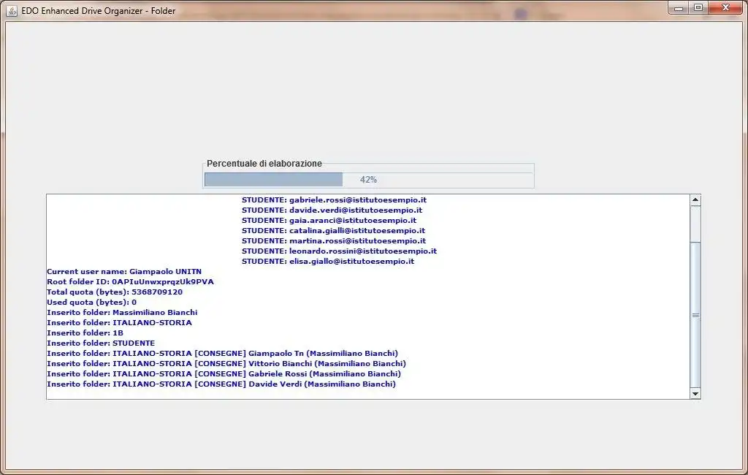The image size is (748, 475).
Task: Click the Java coffee cup title bar icon
Action: 11,10
